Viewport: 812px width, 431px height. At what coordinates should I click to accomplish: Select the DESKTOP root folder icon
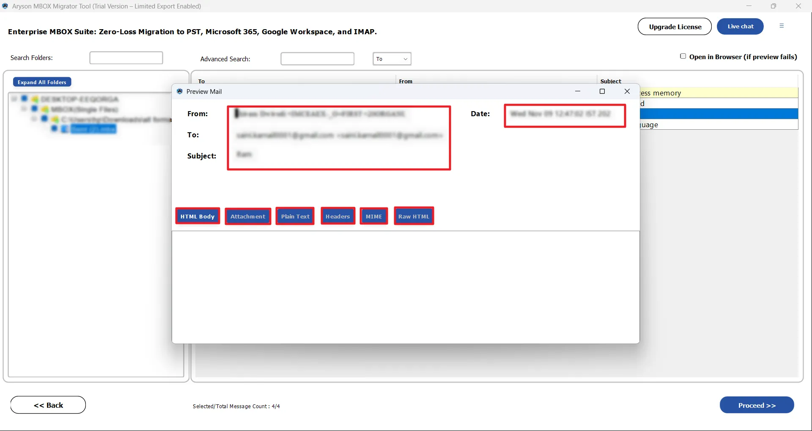[35, 99]
